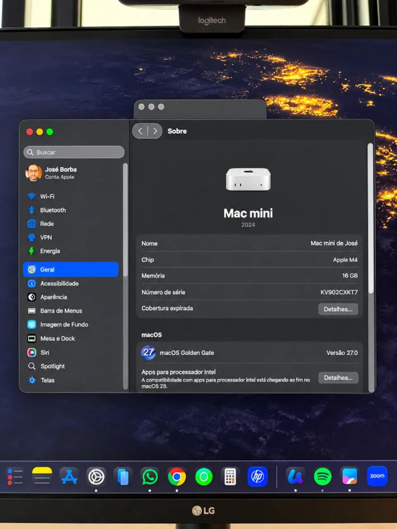Open Spotlight settings
The height and width of the screenshot is (529, 397).
(70, 366)
